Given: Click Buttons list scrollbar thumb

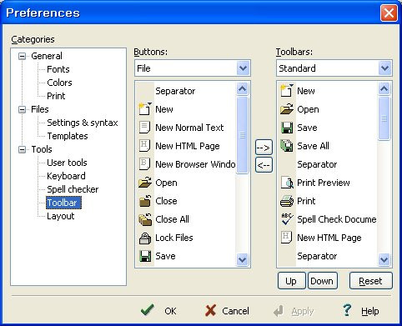Looking at the screenshot, I should pyautogui.click(x=243, y=135).
